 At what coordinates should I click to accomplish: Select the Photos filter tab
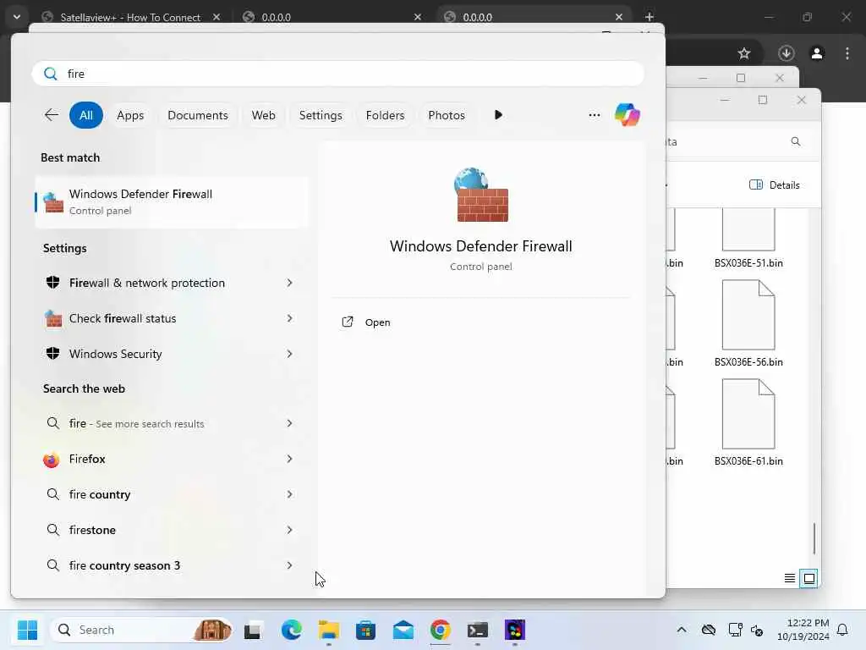coord(447,115)
